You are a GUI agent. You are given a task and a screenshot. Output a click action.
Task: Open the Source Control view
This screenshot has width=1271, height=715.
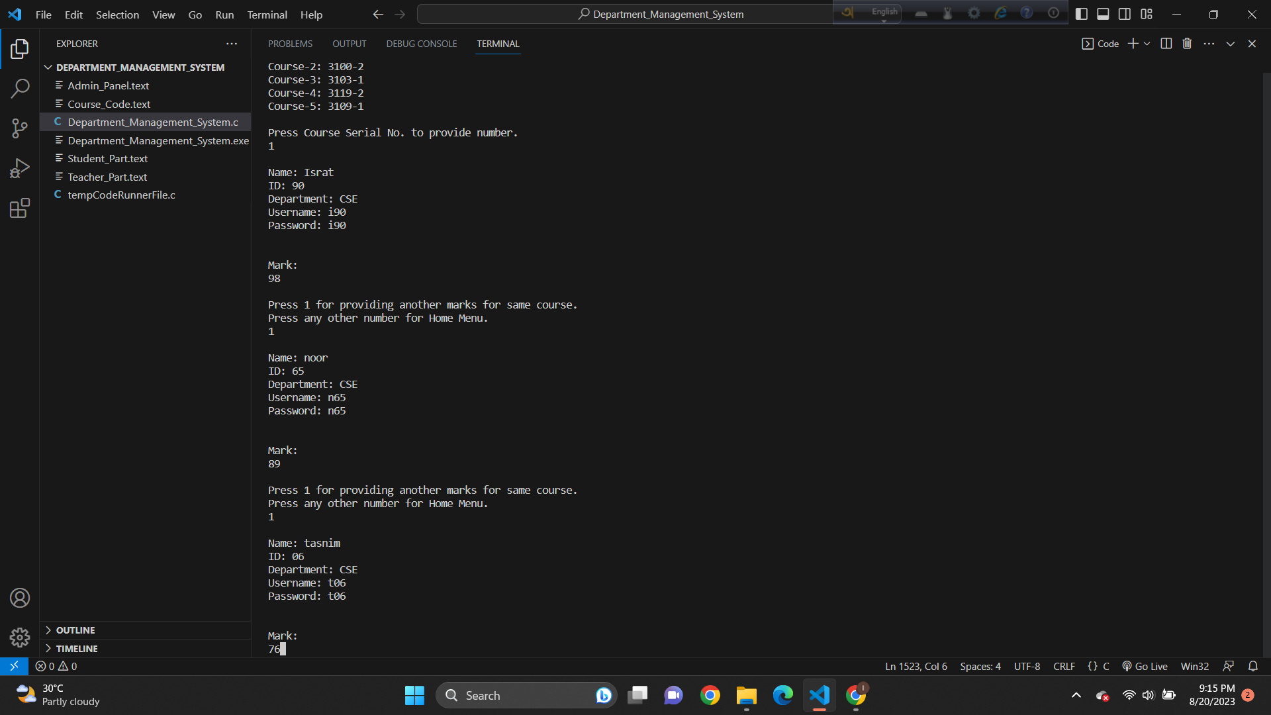point(20,128)
